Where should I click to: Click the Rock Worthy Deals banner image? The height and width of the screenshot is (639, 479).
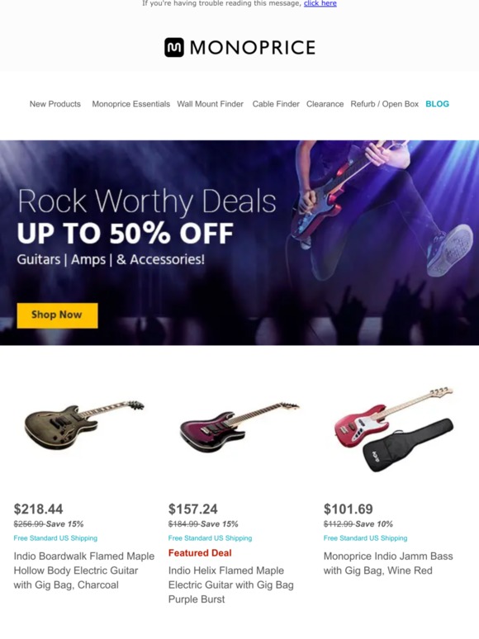(x=239, y=243)
